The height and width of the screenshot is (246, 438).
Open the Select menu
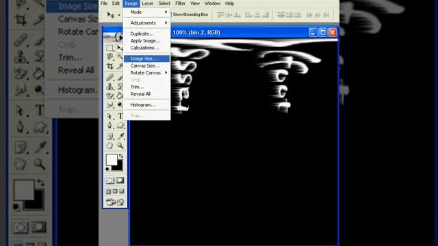[x=164, y=3]
